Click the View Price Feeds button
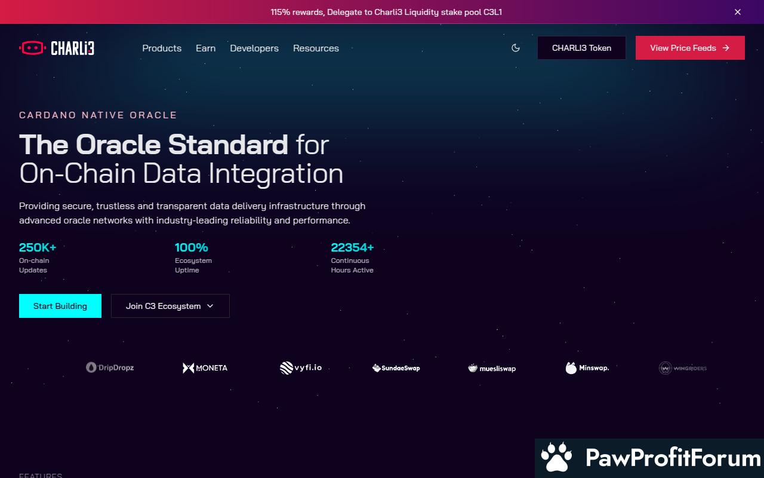This screenshot has height=478, width=764. click(689, 48)
